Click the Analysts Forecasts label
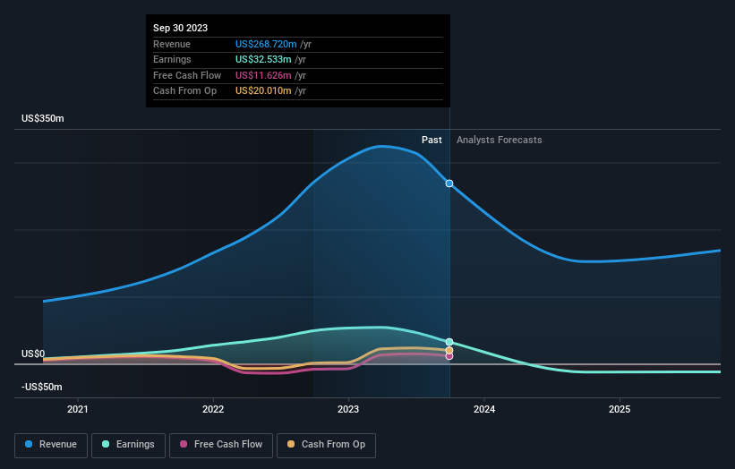 500,140
